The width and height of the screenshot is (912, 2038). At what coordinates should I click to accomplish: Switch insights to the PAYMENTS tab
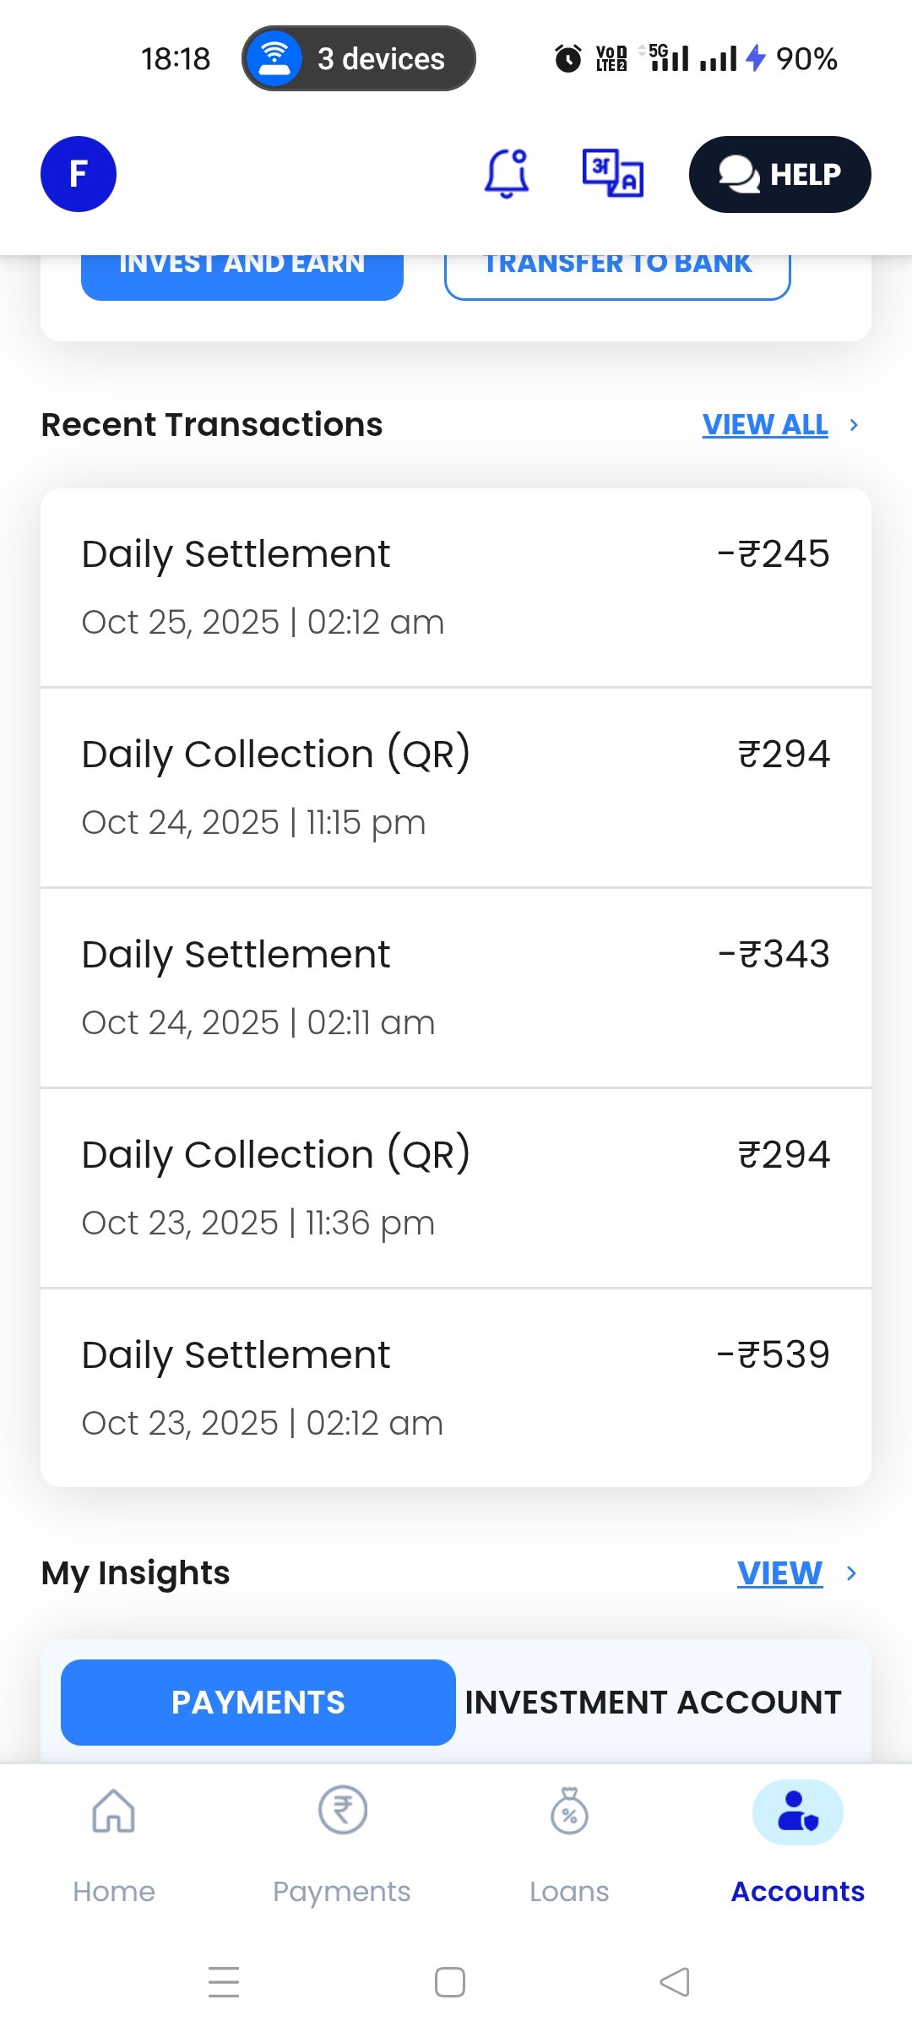pos(258,1703)
